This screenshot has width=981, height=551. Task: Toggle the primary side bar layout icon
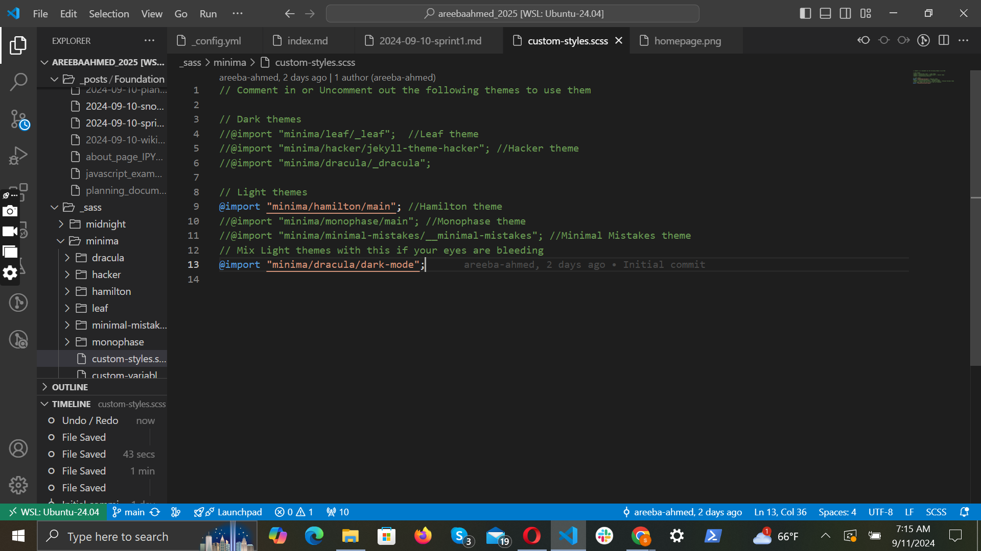805,14
